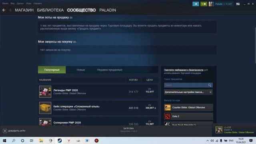
Task: Go to МАГАЗИН section
Action: [24, 10]
